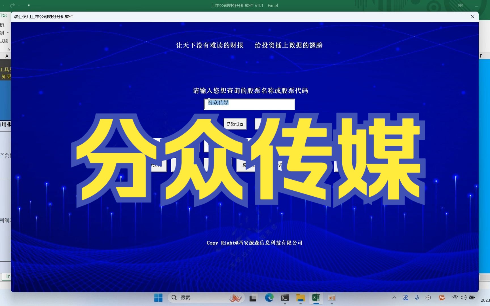
Task: Minimize the Excel window
Action: [x=477, y=5]
